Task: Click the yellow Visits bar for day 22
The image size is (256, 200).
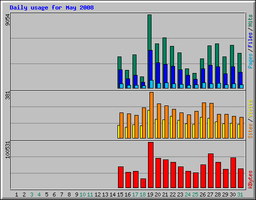Action: pos(171,127)
